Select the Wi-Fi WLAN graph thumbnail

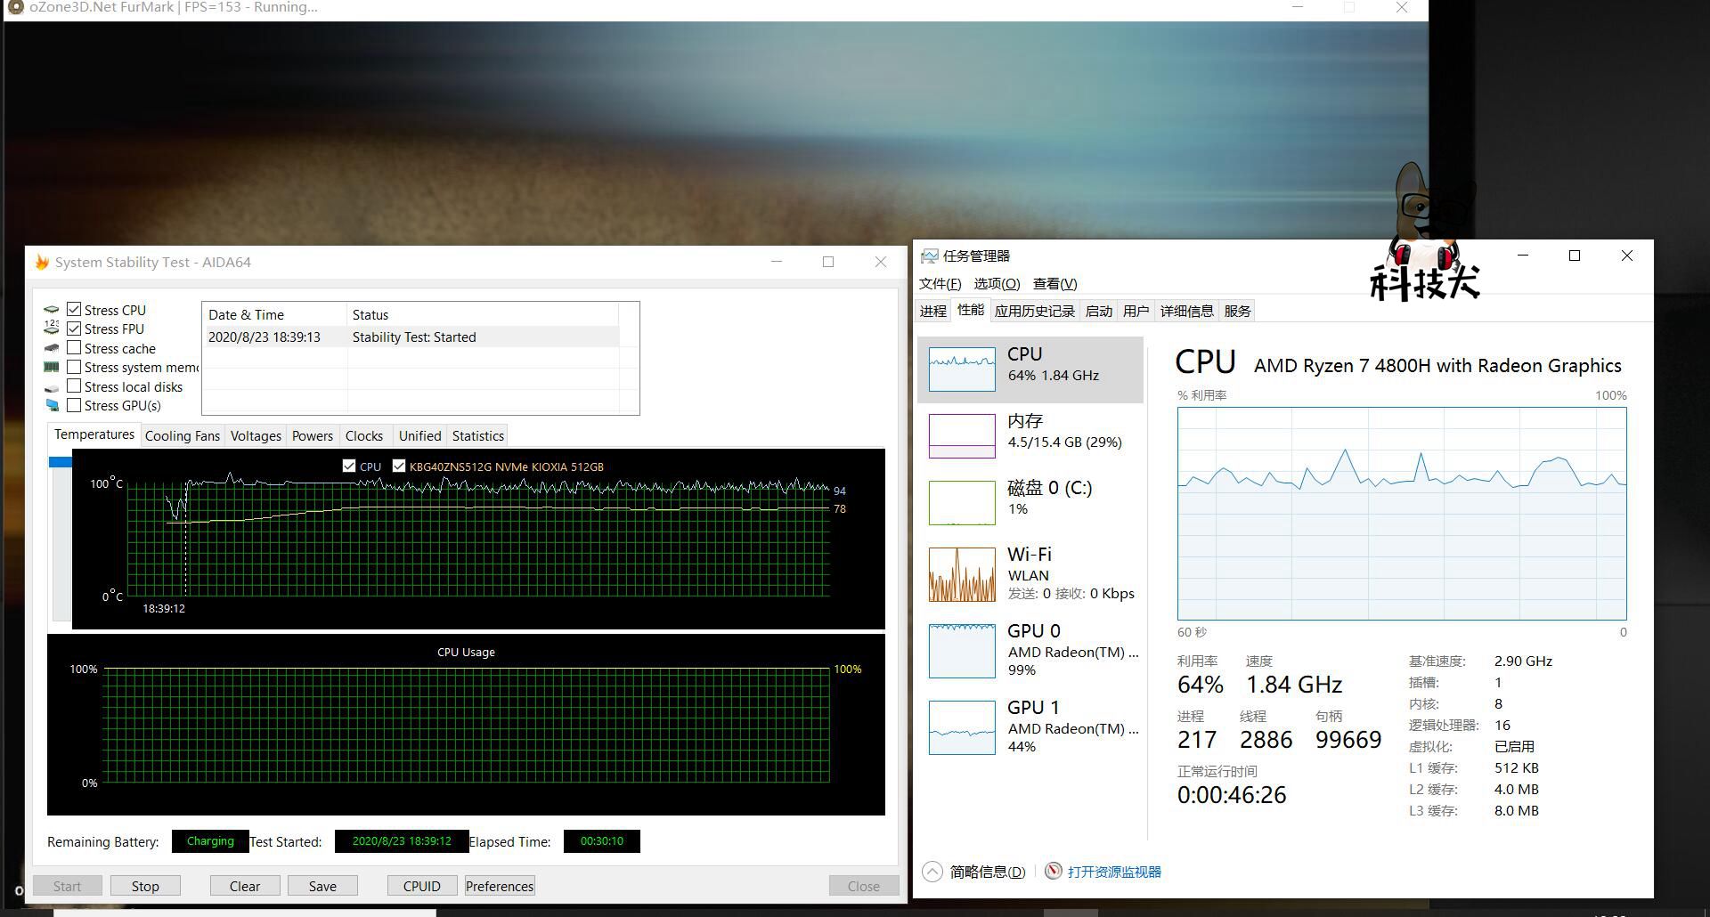(x=962, y=574)
